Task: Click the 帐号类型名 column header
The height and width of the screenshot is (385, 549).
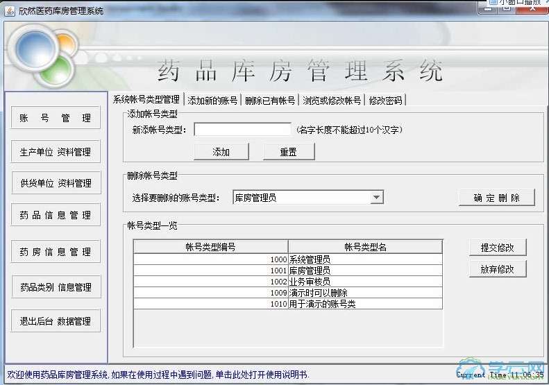Action: point(366,247)
